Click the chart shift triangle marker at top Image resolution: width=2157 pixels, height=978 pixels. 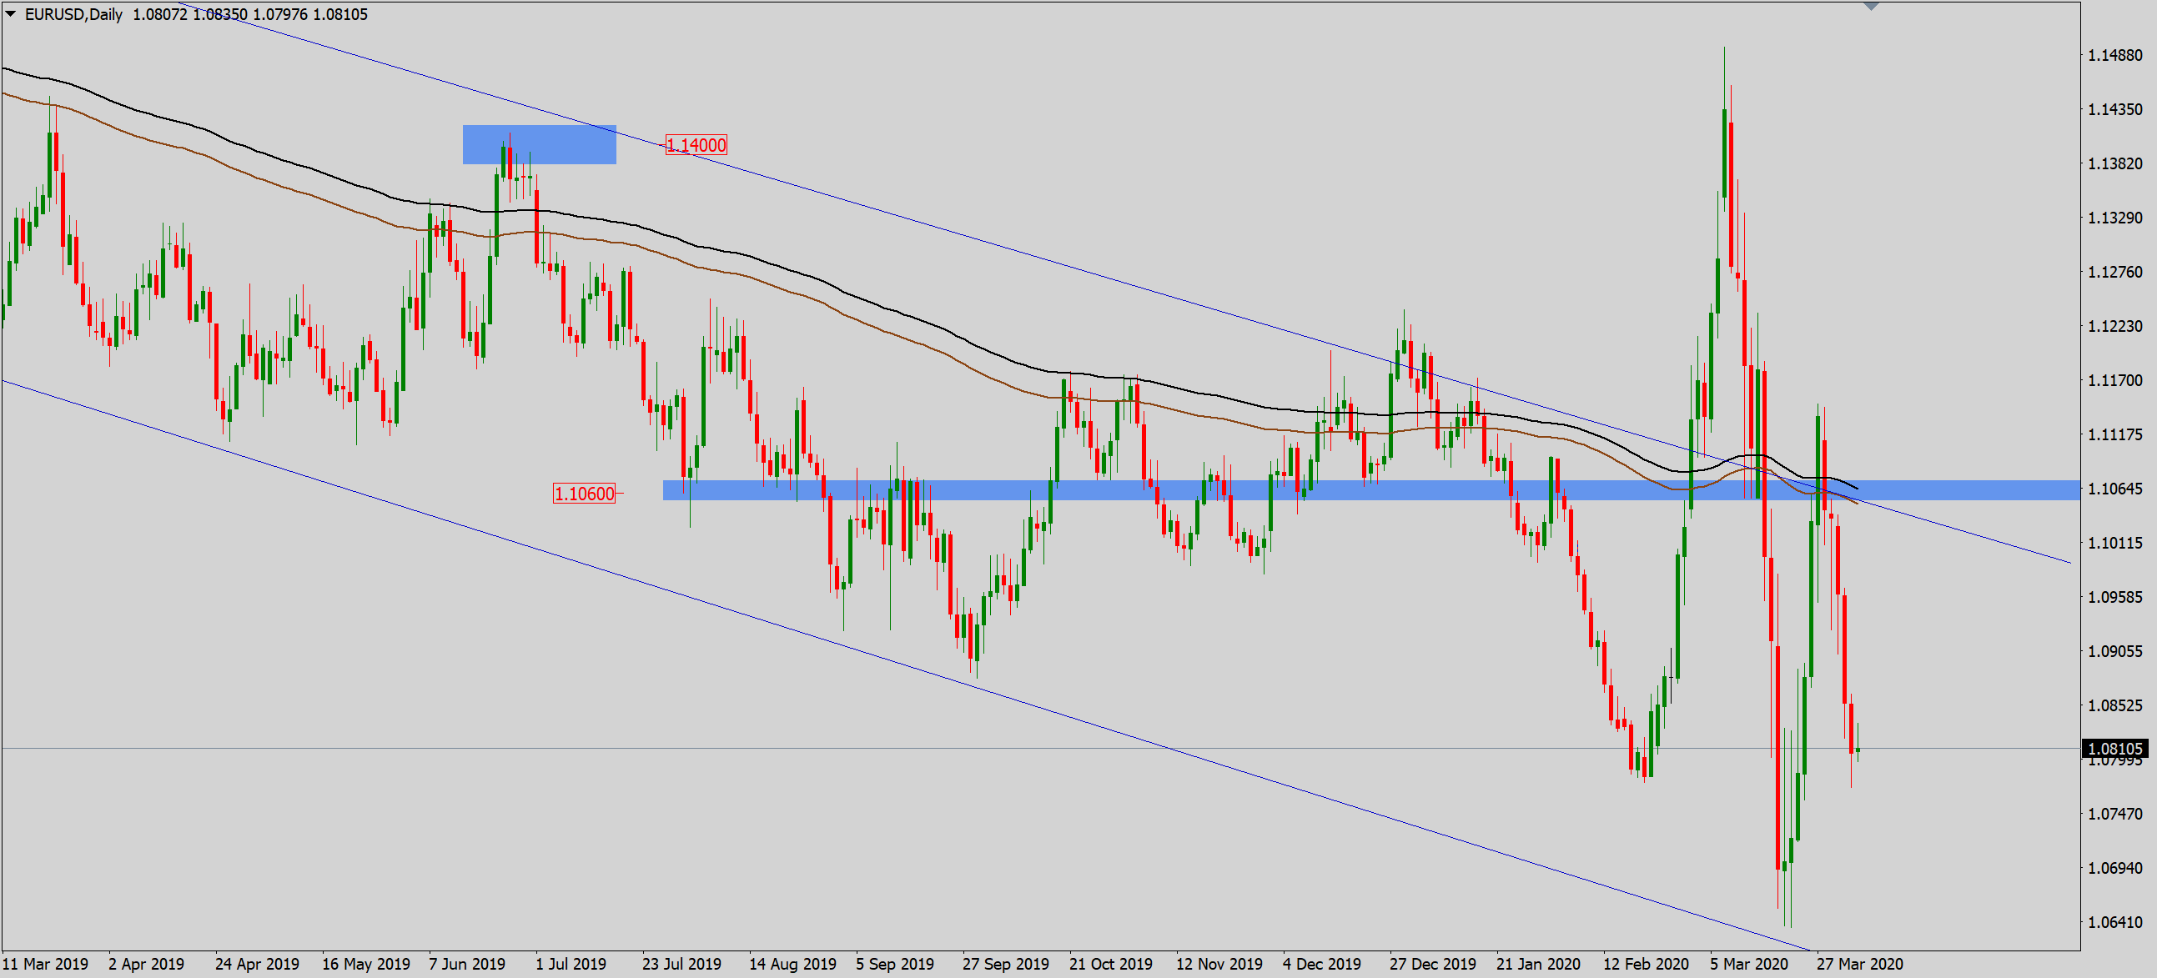click(x=1872, y=6)
